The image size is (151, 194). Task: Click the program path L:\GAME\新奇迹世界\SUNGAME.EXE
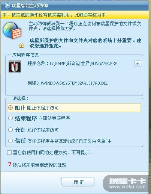[x=84, y=64]
